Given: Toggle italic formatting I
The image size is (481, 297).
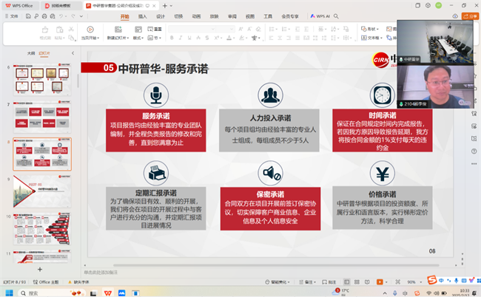Looking at the screenshot, I should click(181, 38).
